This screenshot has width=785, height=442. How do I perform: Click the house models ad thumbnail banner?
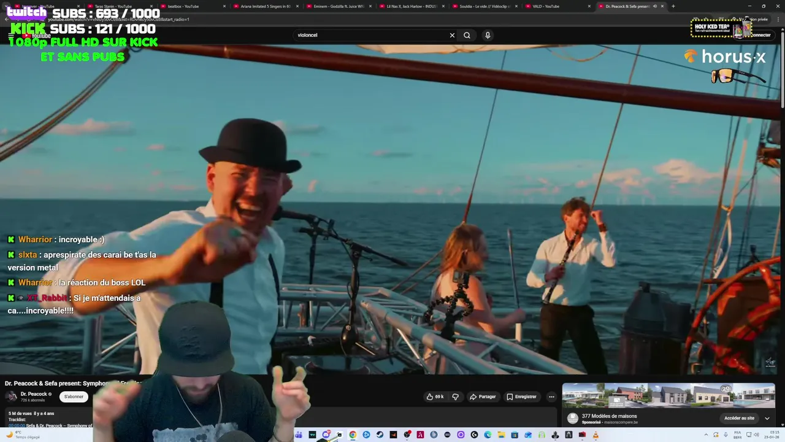point(668,395)
